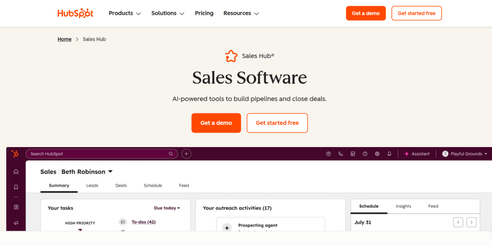The image size is (492, 246).
Task: Click into the Search HubSpot field
Action: [x=102, y=154]
